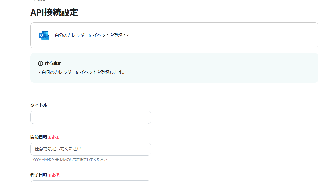Click the 注意事項 heading text
Image resolution: width=330 pixels, height=182 pixels.
tap(53, 64)
